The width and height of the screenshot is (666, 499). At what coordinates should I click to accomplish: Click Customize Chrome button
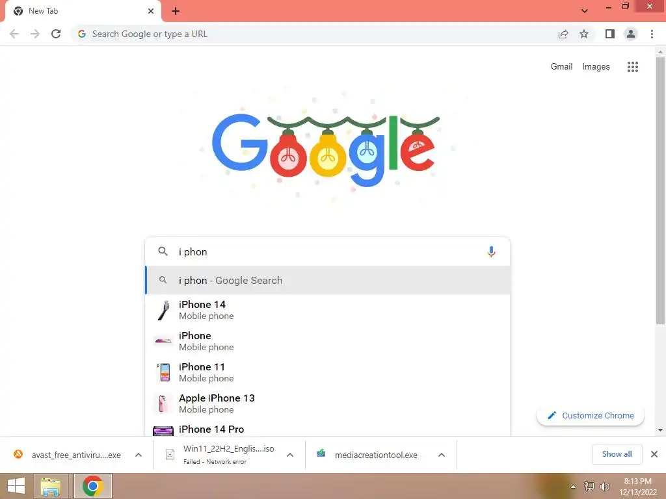(591, 415)
